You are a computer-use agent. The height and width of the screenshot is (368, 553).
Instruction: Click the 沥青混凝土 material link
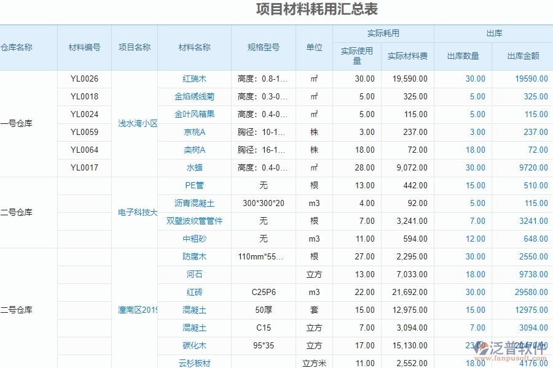coord(194,203)
